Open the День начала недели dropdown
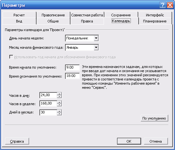 96,38
